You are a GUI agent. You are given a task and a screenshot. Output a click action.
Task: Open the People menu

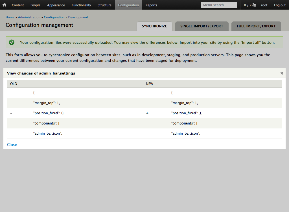click(36, 5)
